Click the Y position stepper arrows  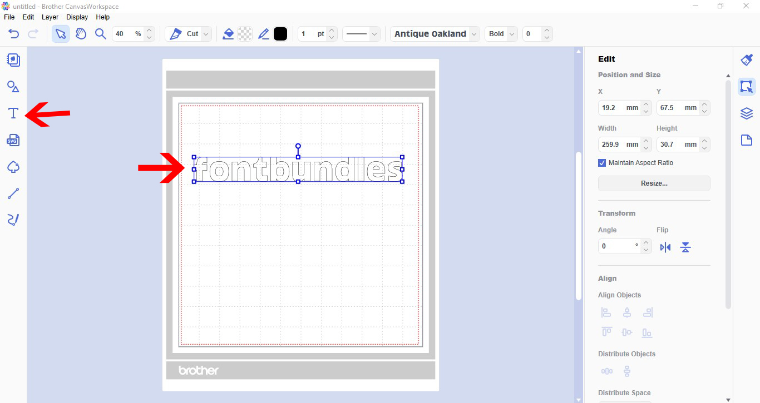[x=704, y=108]
